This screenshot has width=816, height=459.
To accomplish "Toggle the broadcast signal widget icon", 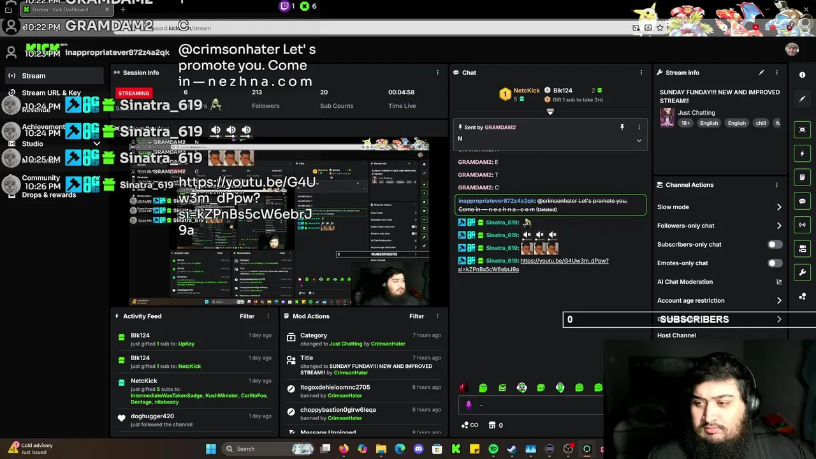I will click(x=802, y=224).
